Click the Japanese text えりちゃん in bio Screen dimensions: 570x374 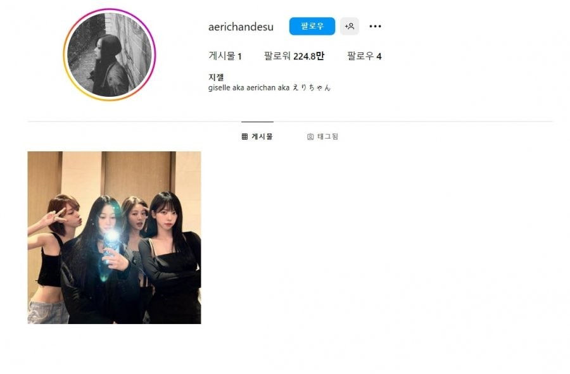coord(312,87)
